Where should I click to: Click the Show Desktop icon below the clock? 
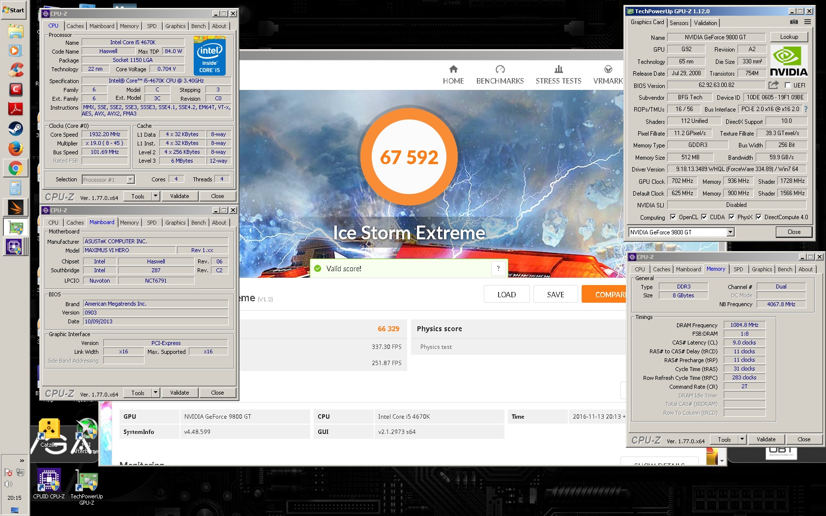pyautogui.click(x=15, y=510)
